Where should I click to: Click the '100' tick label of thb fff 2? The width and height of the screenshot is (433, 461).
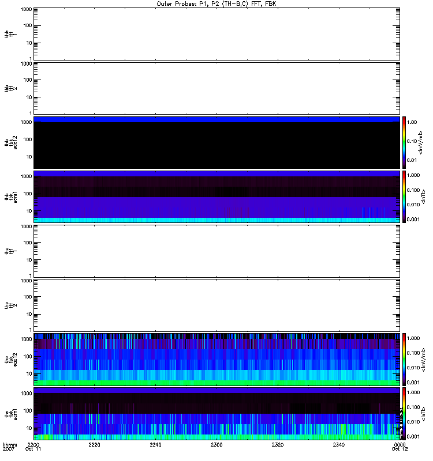click(x=28, y=80)
